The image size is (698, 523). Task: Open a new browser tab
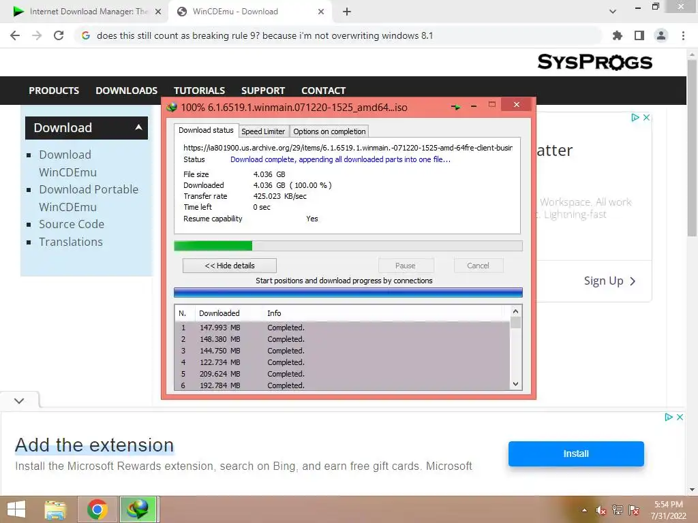(x=347, y=12)
